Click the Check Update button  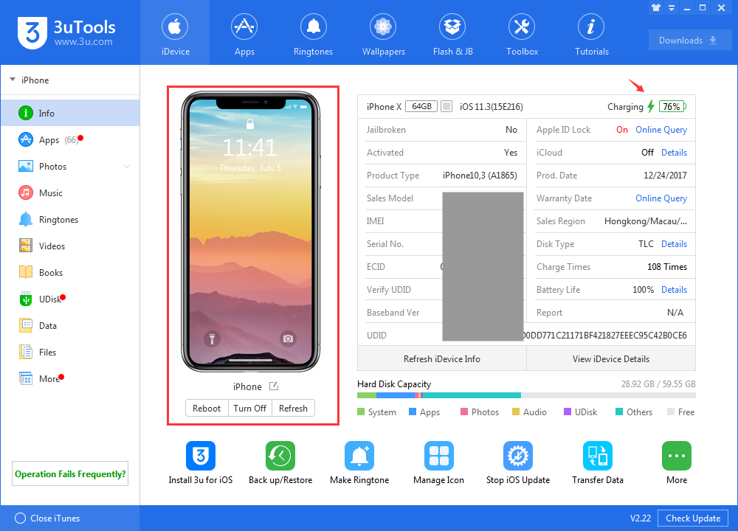pyautogui.click(x=693, y=518)
